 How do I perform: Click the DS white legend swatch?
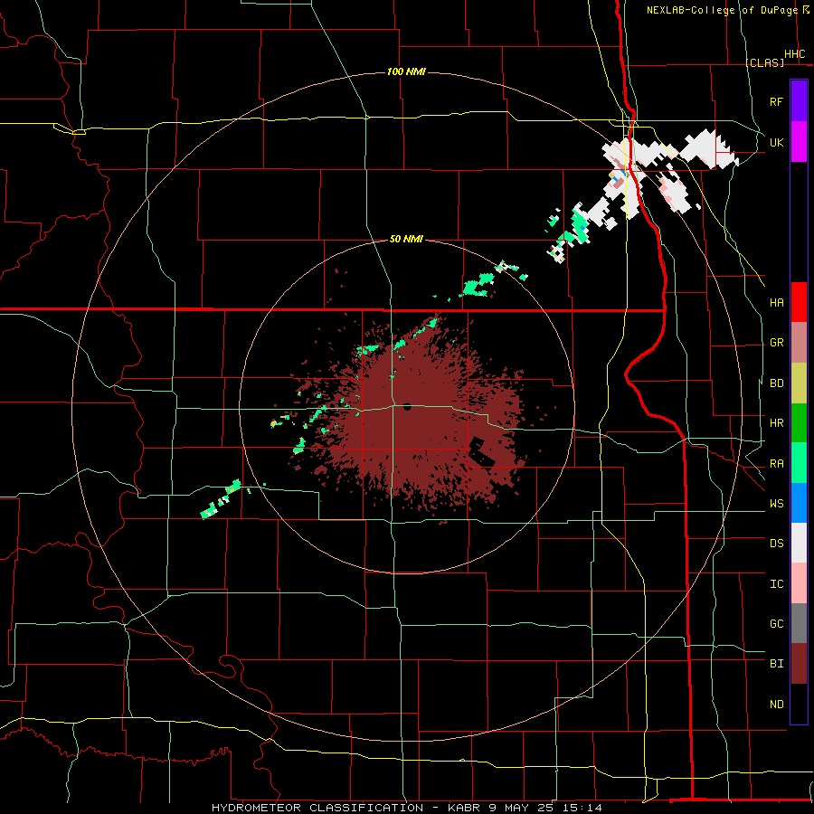pos(799,543)
